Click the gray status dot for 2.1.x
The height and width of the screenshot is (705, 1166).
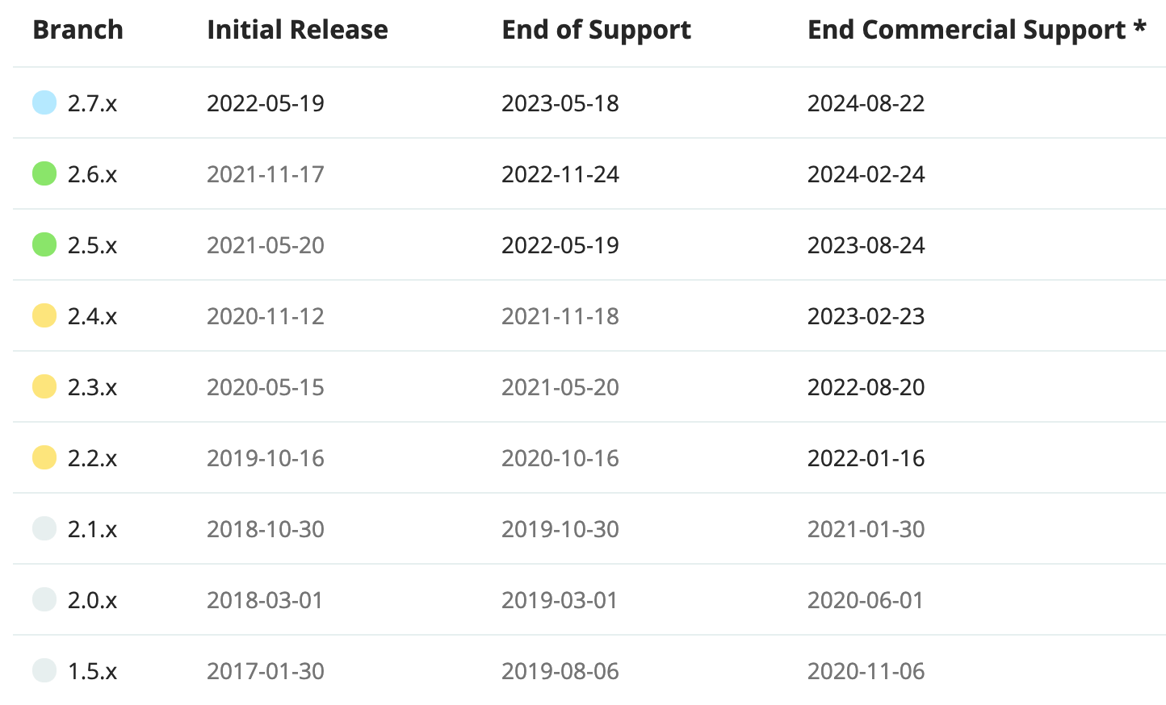point(44,529)
